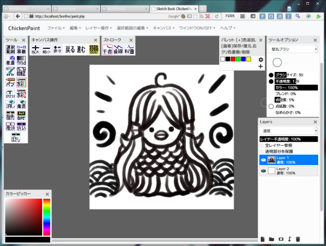Click 戻る to undo
This screenshot has width=326, height=246.
(70, 50)
